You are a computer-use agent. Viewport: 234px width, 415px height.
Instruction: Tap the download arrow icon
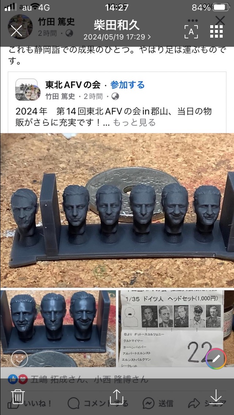coord(216,397)
